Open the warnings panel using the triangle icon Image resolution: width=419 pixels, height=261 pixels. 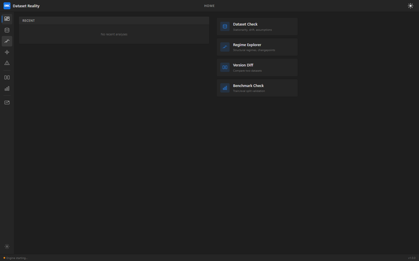coord(7,63)
